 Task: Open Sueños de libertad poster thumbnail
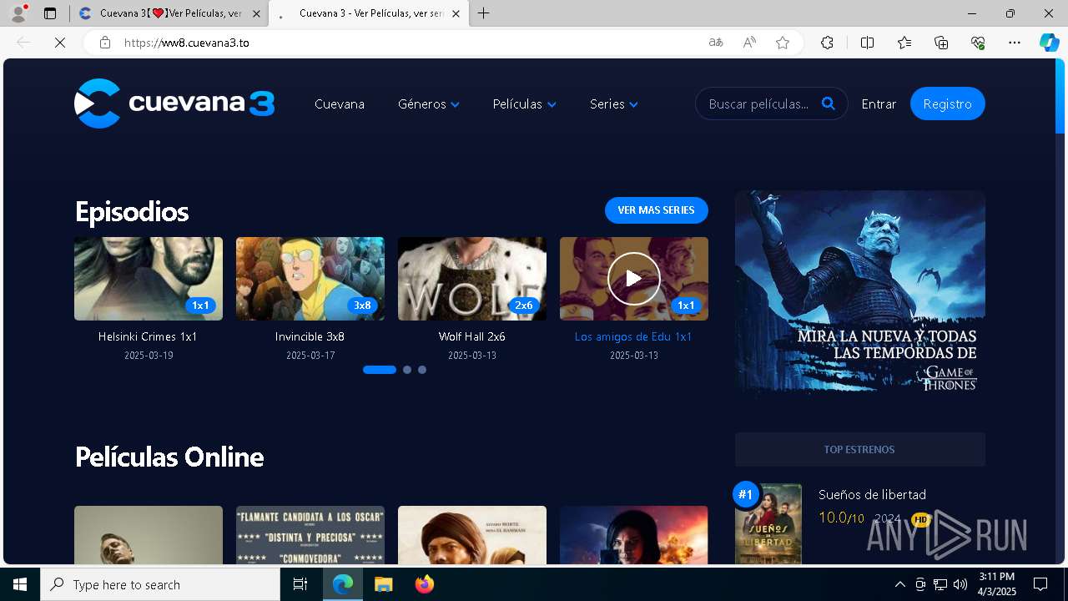click(768, 524)
